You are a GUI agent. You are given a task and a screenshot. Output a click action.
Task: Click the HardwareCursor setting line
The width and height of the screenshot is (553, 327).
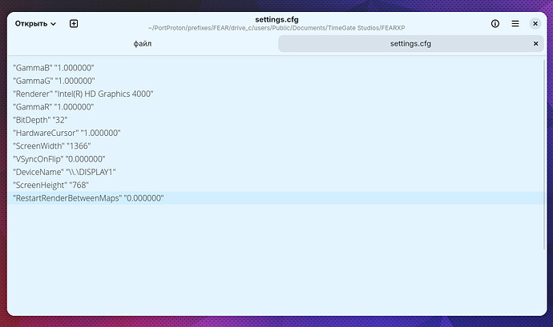[x=67, y=133]
